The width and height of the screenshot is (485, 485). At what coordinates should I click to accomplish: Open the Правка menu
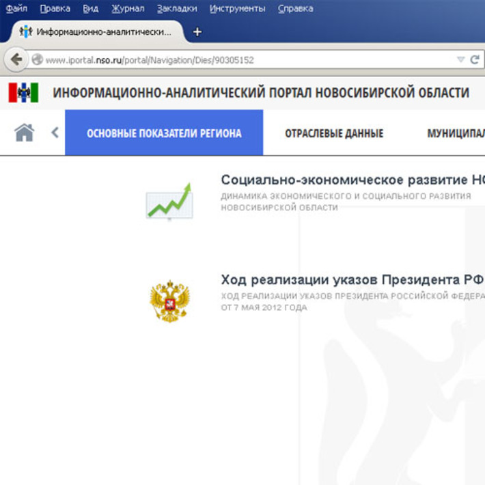(55, 8)
